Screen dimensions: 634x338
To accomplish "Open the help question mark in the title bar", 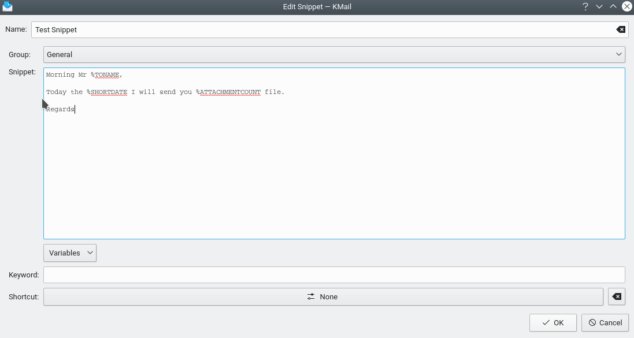I will pos(585,6).
